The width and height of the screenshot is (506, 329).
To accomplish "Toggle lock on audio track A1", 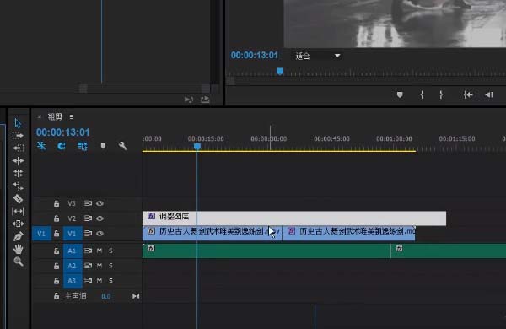I will pyautogui.click(x=57, y=251).
